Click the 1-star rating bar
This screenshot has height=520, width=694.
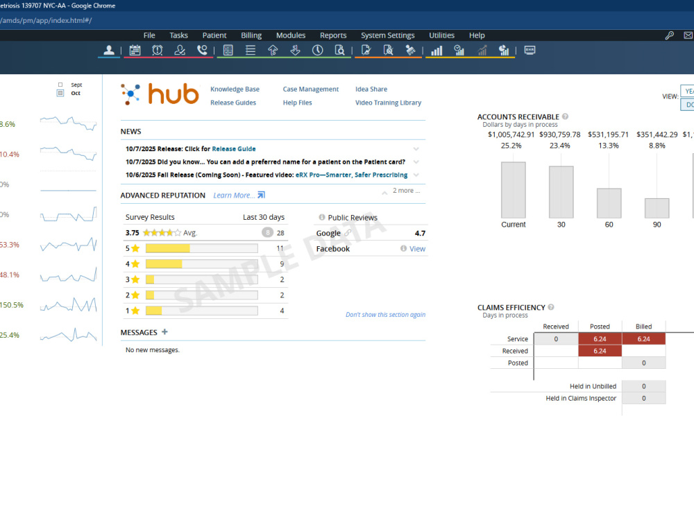202,311
